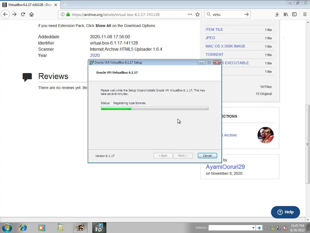Click the taskbar Address go arrow

point(259,228)
